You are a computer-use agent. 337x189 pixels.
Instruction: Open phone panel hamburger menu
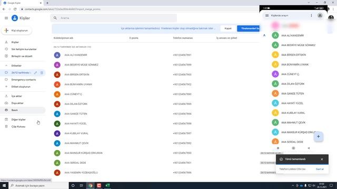(x=267, y=15)
